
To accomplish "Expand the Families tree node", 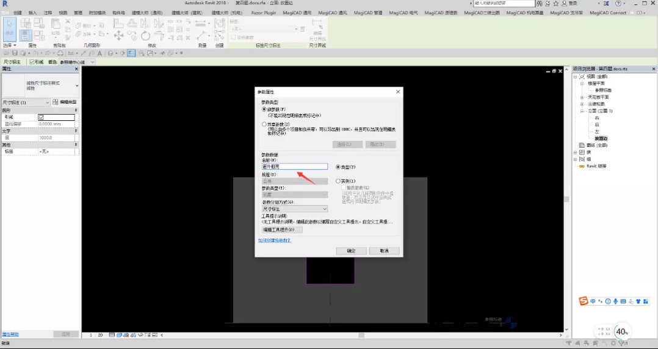I will (576, 152).
